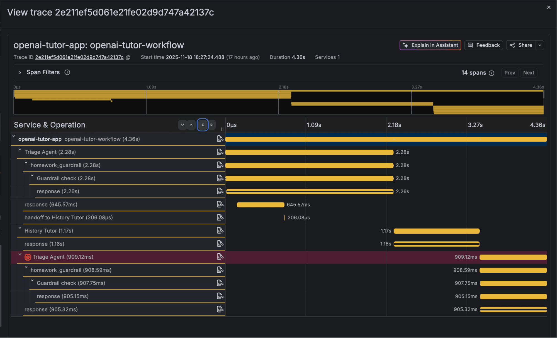Go to the next trace with Next

(528, 73)
